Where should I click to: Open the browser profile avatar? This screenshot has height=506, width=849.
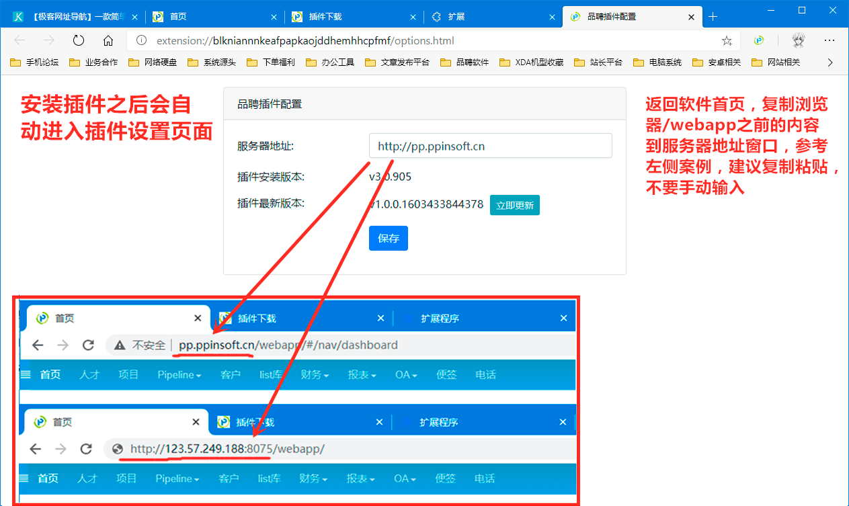[798, 40]
